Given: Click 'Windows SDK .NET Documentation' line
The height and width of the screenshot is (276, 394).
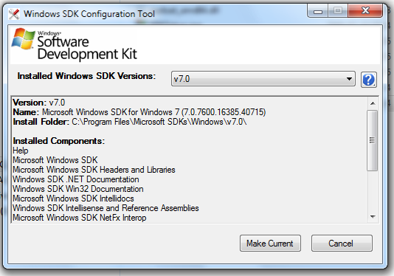Looking at the screenshot, I should point(76,179).
